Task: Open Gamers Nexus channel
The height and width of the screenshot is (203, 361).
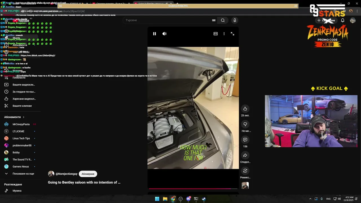Action: [x=20, y=167]
